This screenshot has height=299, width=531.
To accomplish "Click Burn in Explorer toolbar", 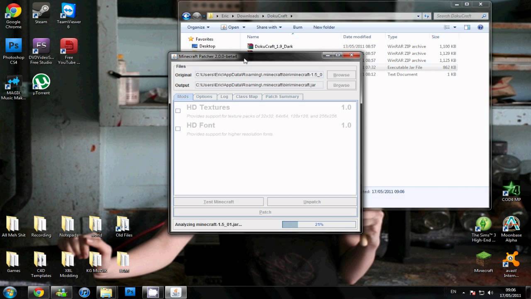I will pos(297,27).
